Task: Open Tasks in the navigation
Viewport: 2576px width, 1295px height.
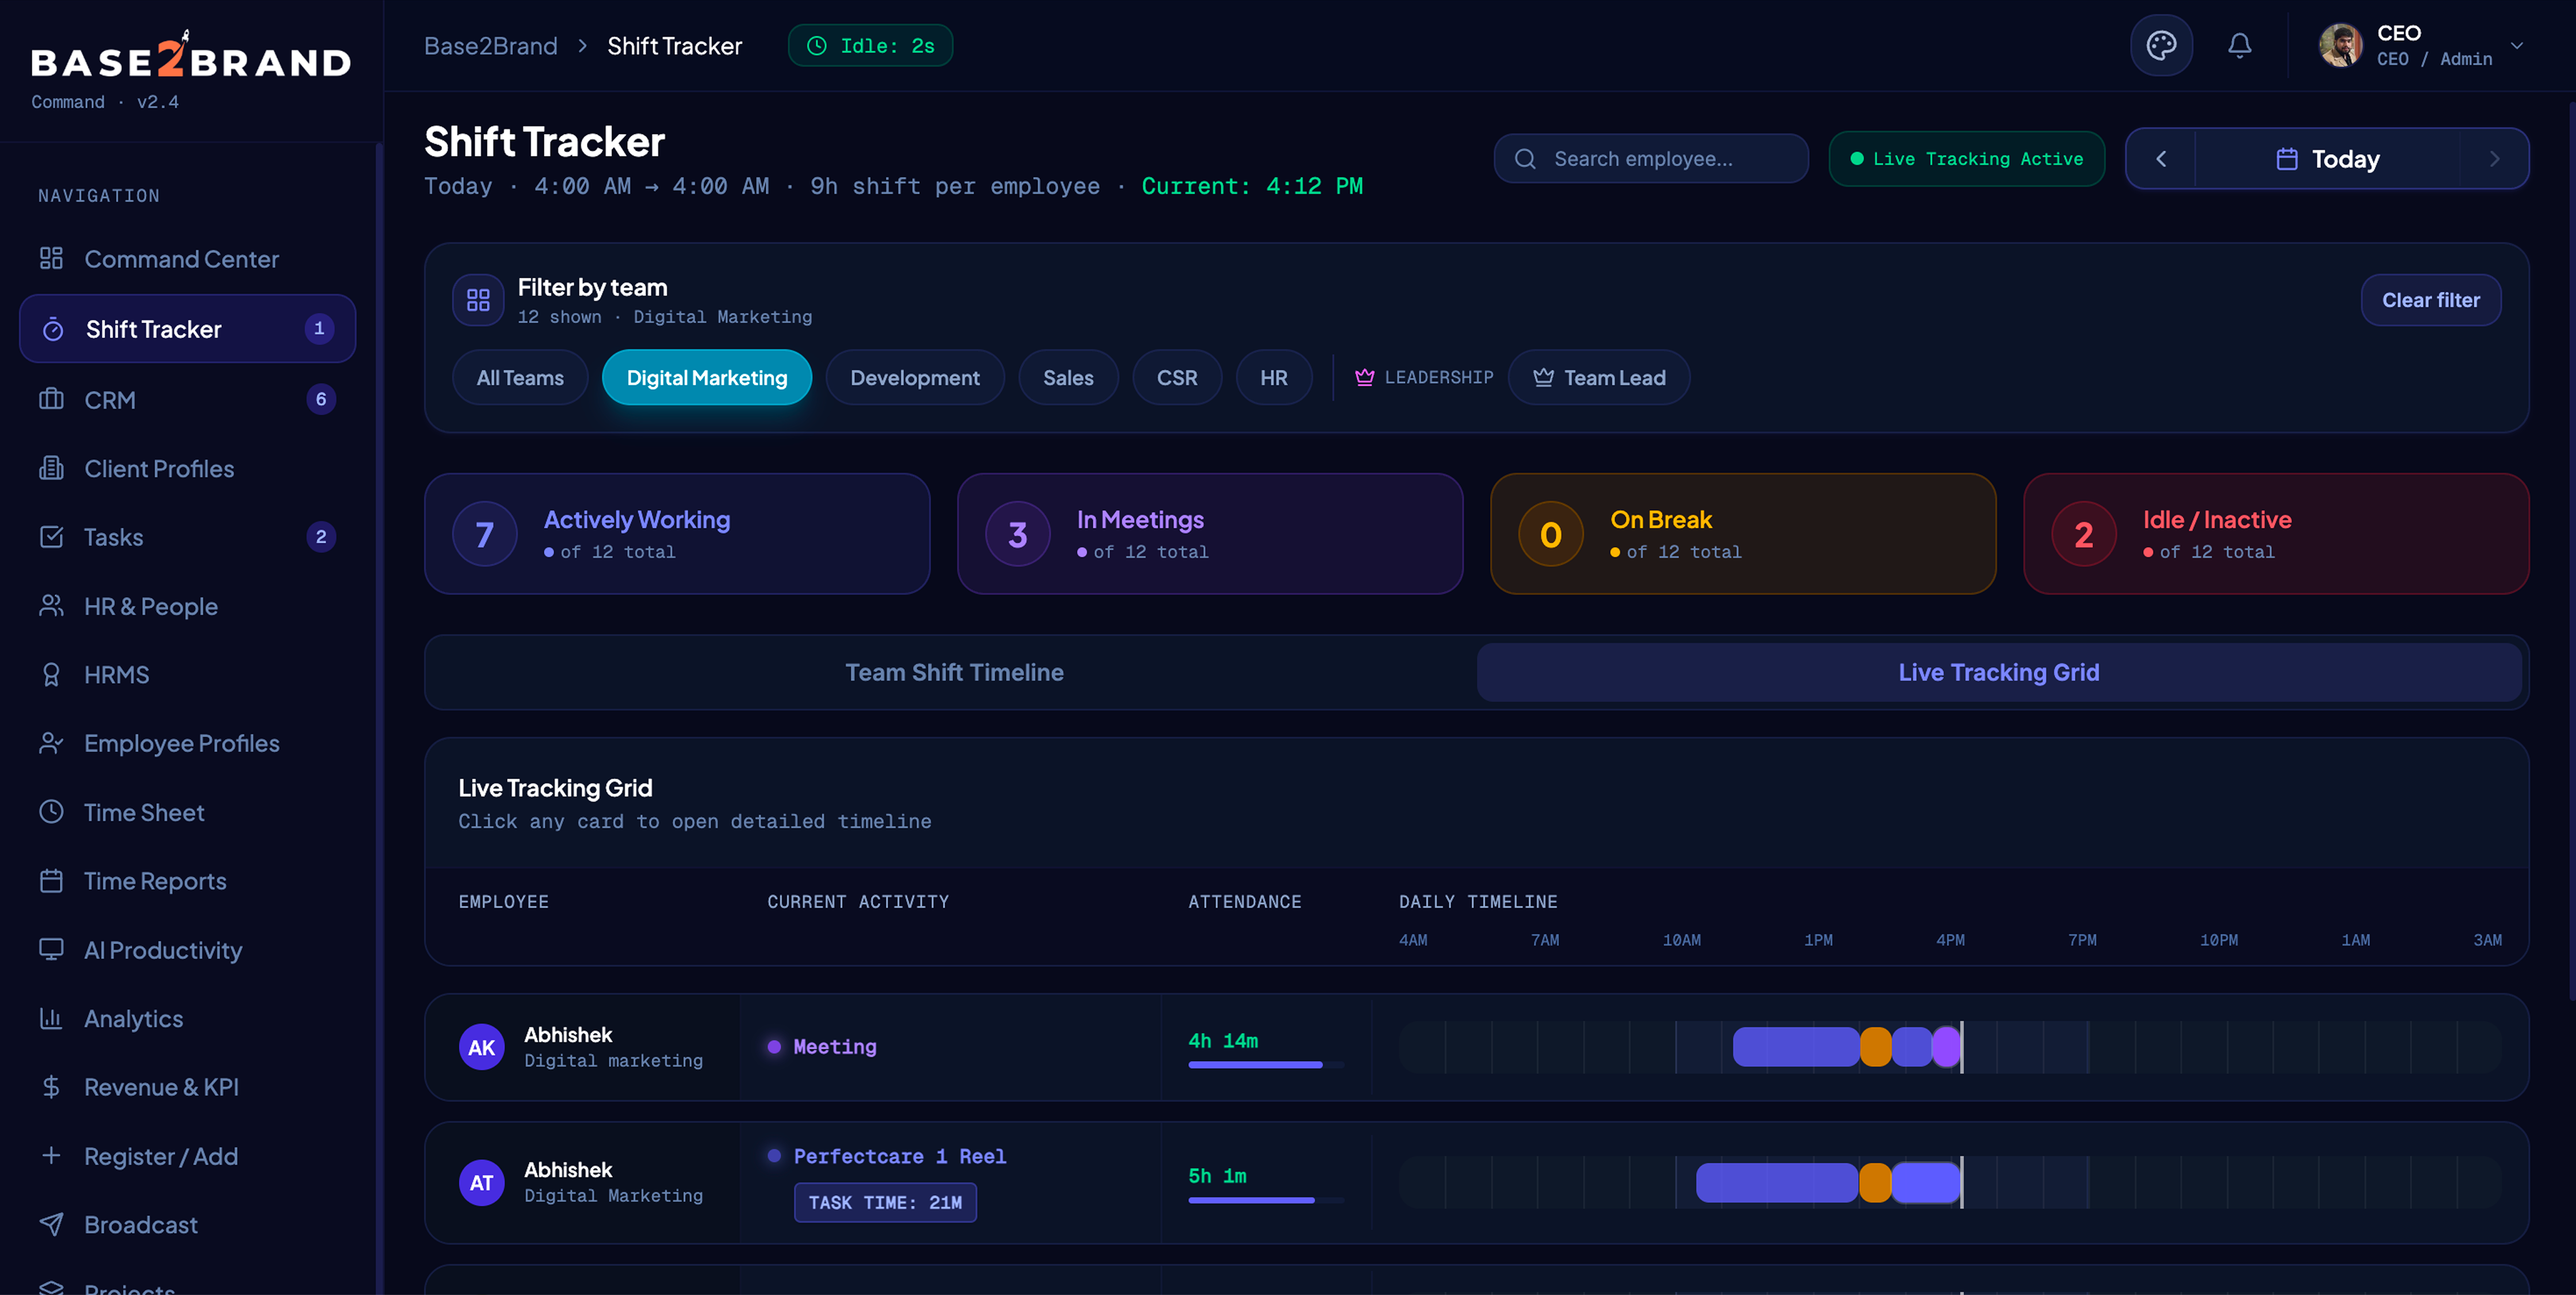Action: pos(187,537)
